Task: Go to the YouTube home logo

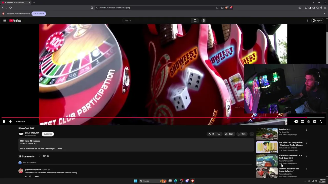Action: (x=15, y=20)
